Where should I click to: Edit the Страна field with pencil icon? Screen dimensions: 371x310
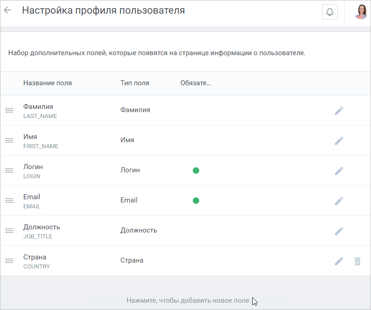[x=339, y=261]
